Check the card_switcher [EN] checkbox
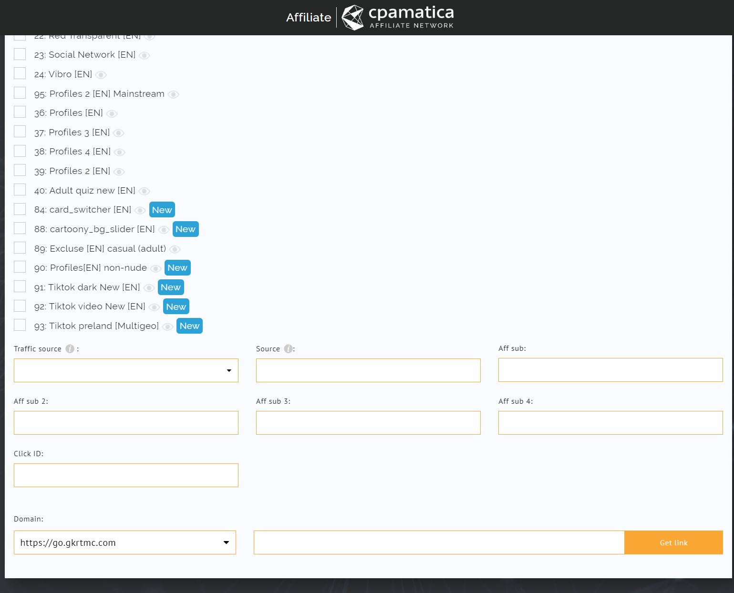The height and width of the screenshot is (593, 734). (20, 209)
